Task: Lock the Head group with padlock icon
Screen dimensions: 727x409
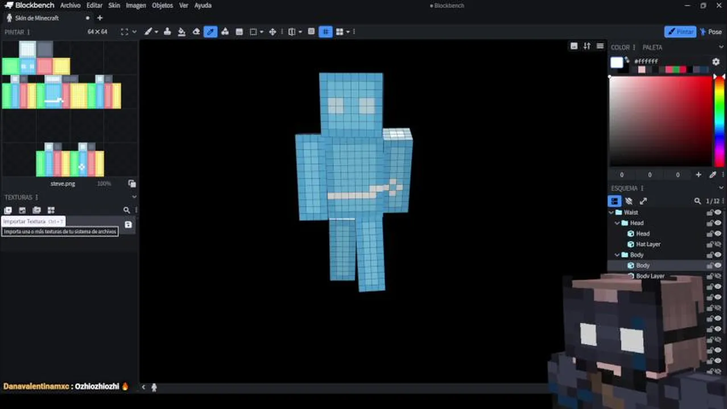Action: pyautogui.click(x=710, y=223)
